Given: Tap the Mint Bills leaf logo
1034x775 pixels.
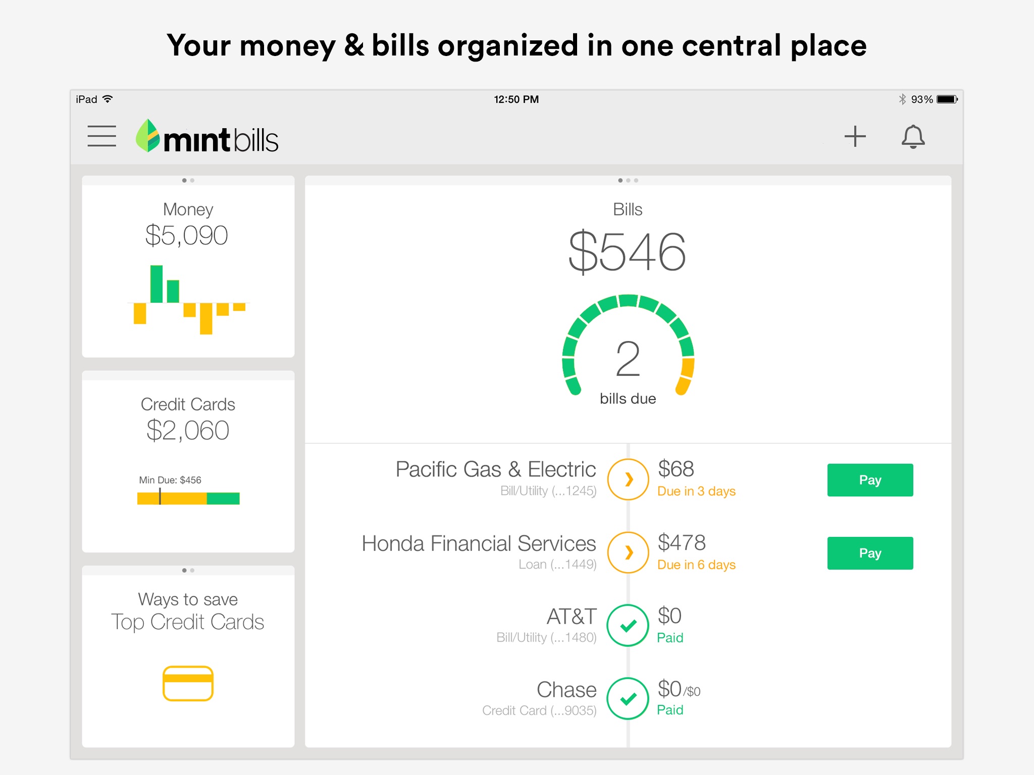Looking at the screenshot, I should 148,136.
